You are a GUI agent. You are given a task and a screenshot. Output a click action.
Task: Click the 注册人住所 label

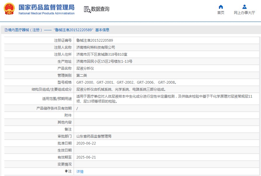(x=63, y=54)
